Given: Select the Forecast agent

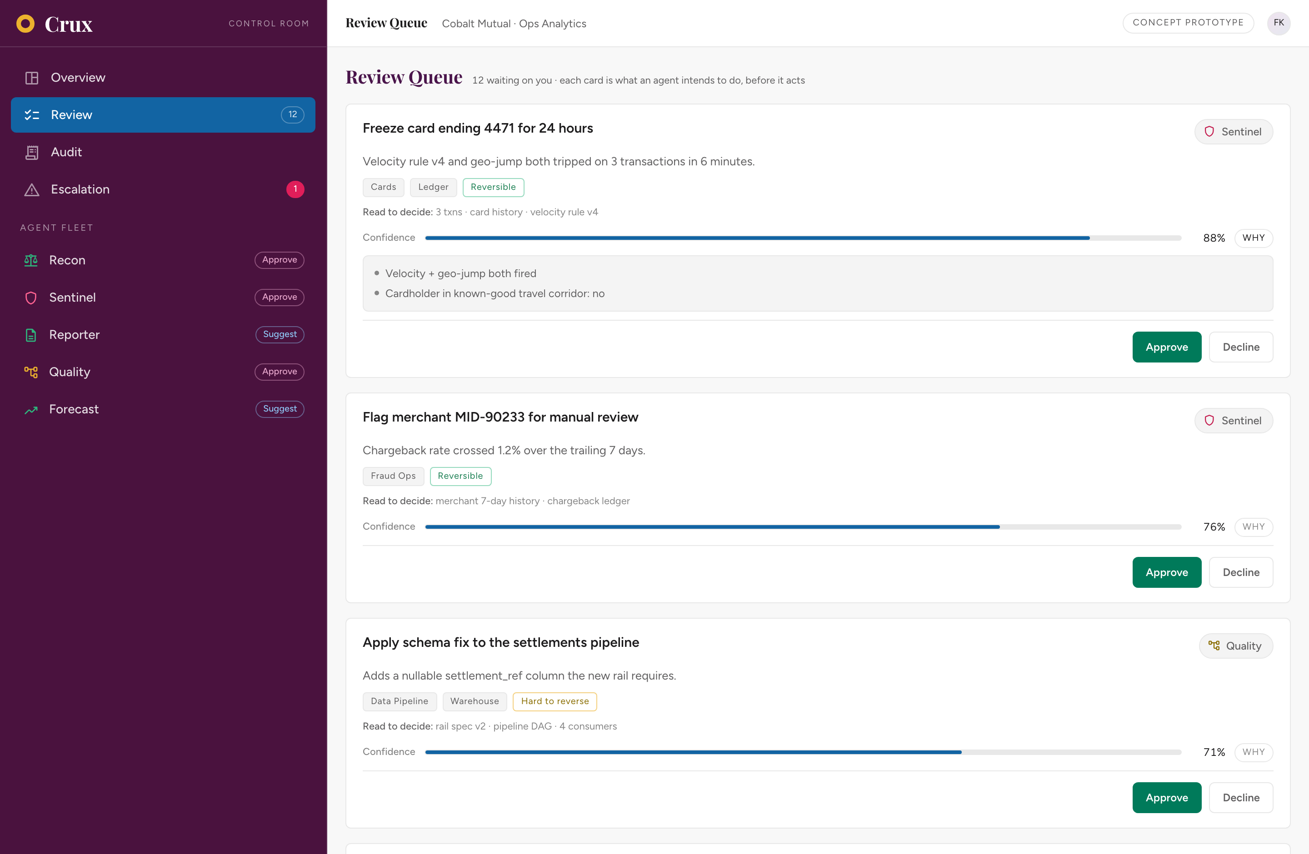Looking at the screenshot, I should 163,409.
